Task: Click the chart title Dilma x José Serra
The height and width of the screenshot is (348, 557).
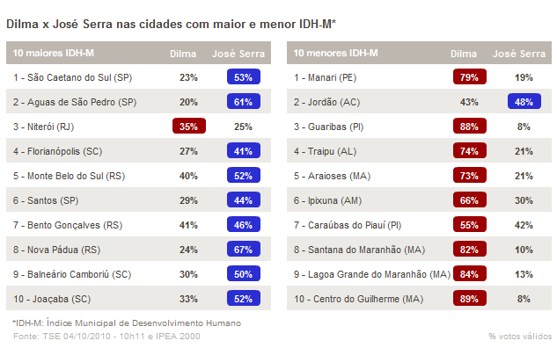Action: click(x=172, y=24)
